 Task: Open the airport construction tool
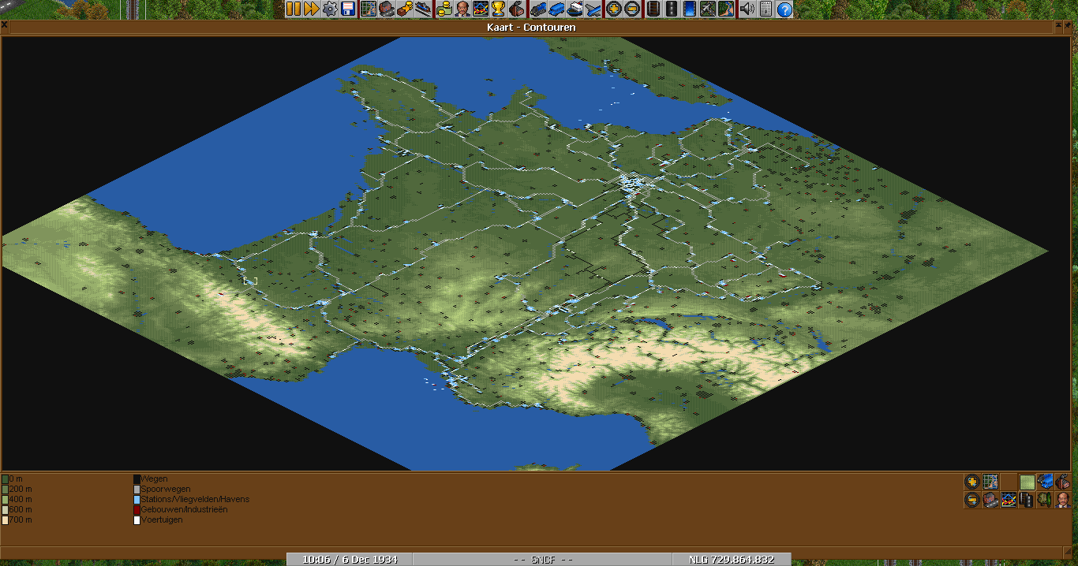[707, 9]
